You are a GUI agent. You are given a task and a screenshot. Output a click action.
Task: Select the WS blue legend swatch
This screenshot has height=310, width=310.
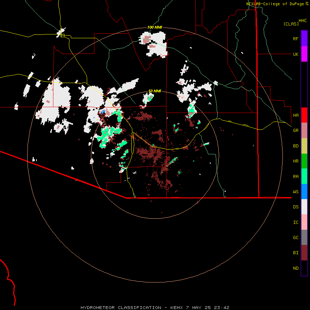coord(304,192)
